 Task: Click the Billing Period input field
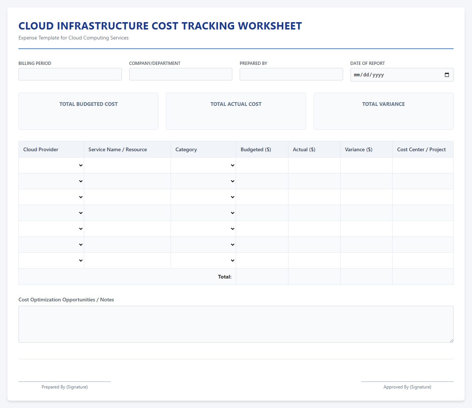click(x=70, y=74)
